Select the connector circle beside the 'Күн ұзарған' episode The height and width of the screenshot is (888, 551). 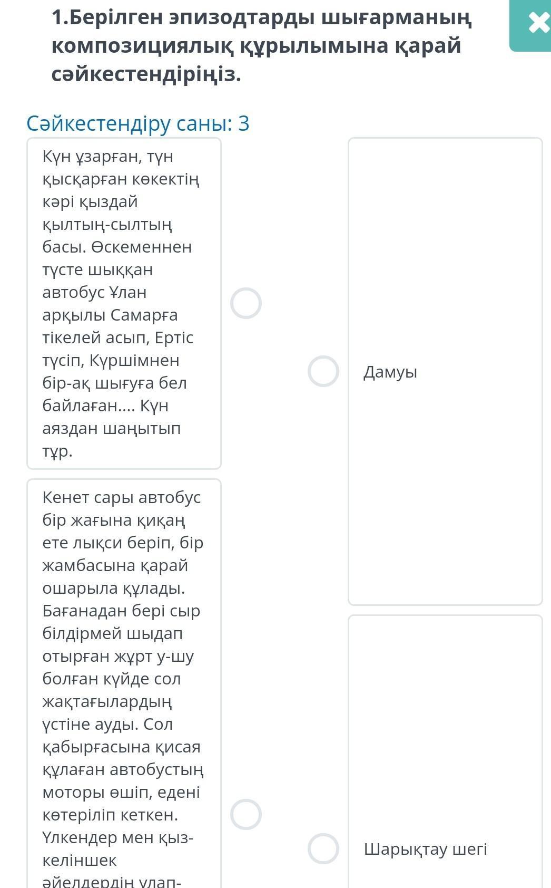(246, 303)
